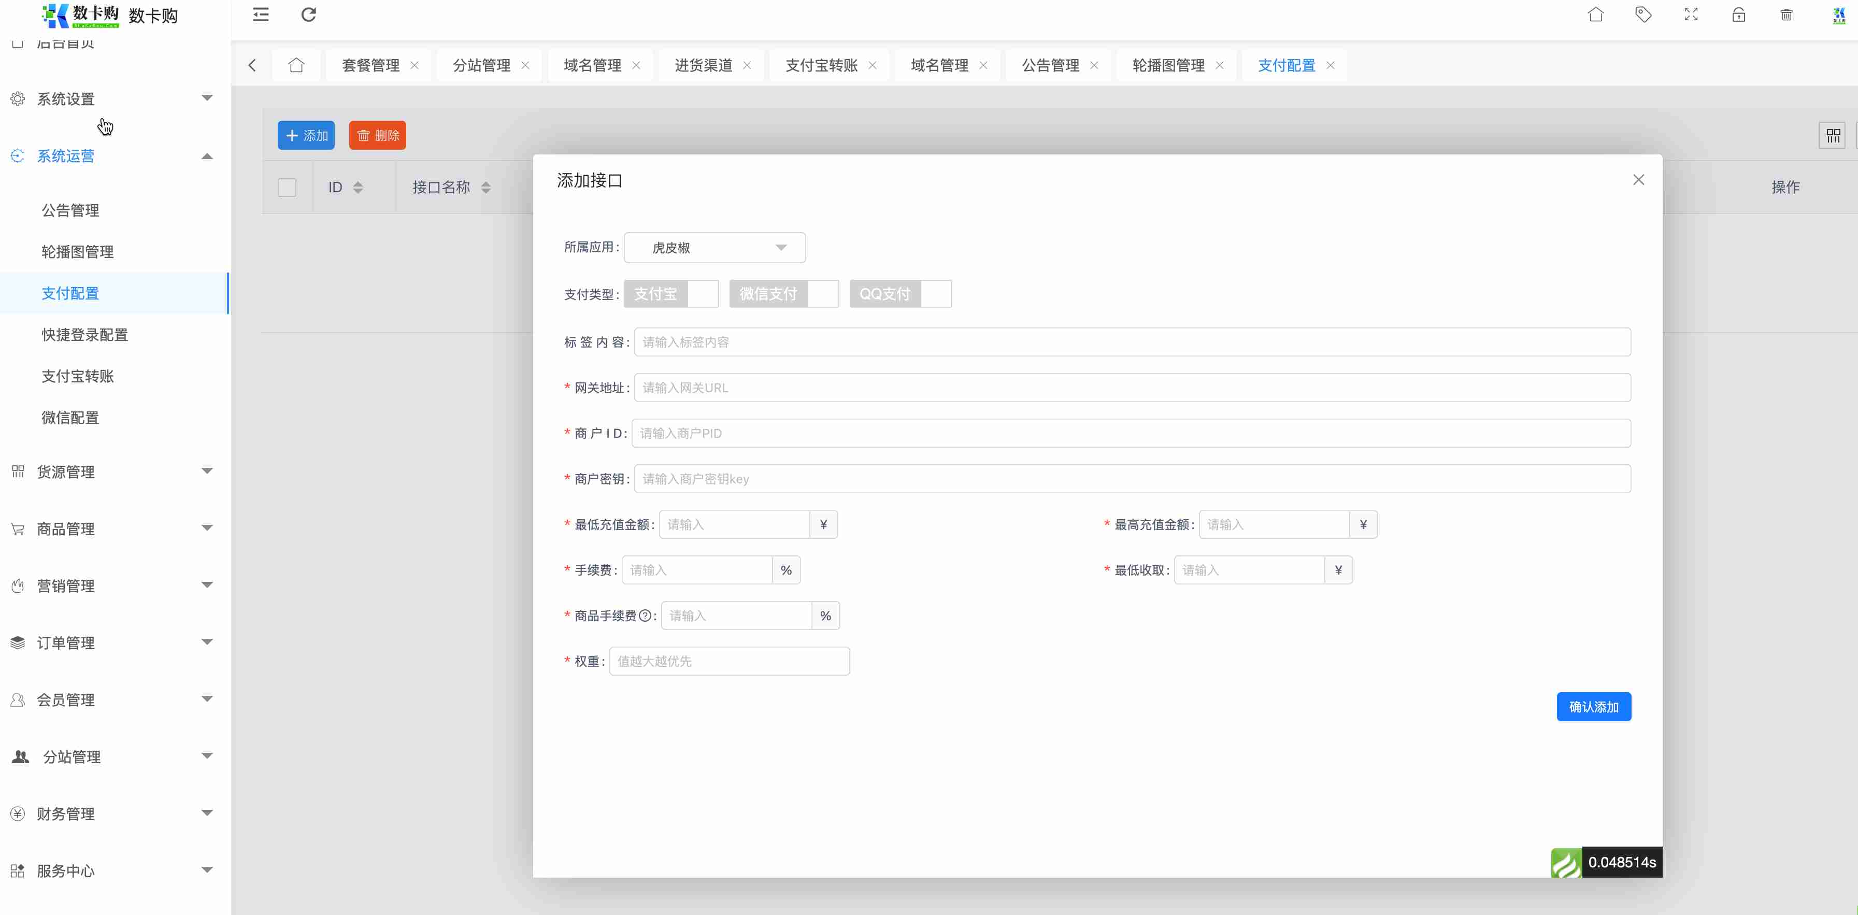Collapse sidebar with the menu fold icon

261,15
